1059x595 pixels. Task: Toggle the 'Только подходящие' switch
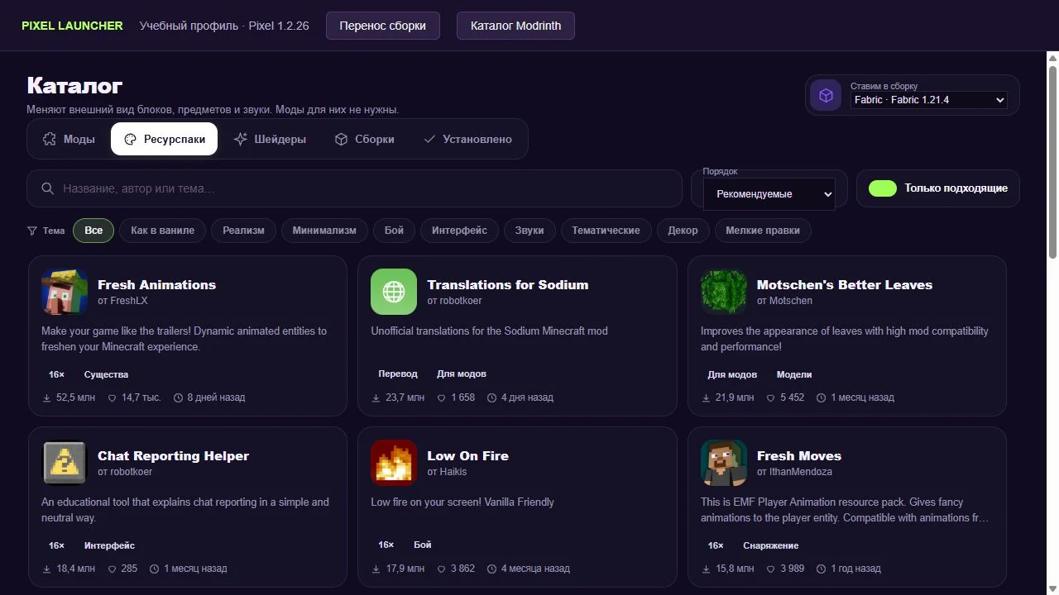pyautogui.click(x=883, y=188)
